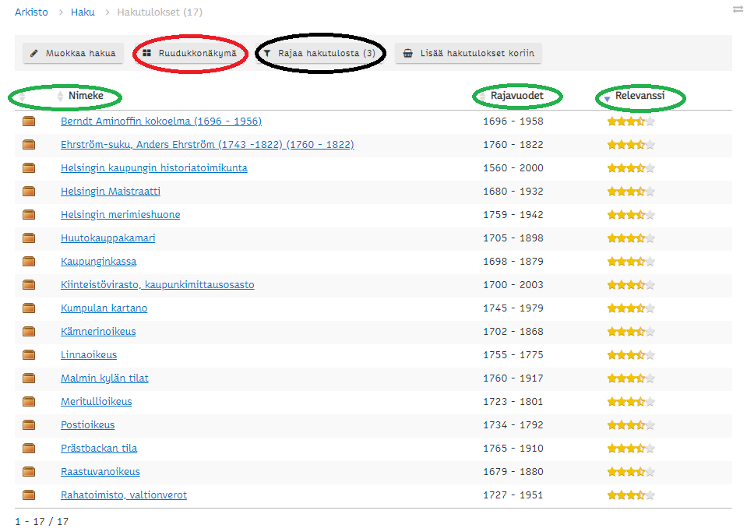
Task: Sort results by the Rajavuodet column
Action: 516,96
